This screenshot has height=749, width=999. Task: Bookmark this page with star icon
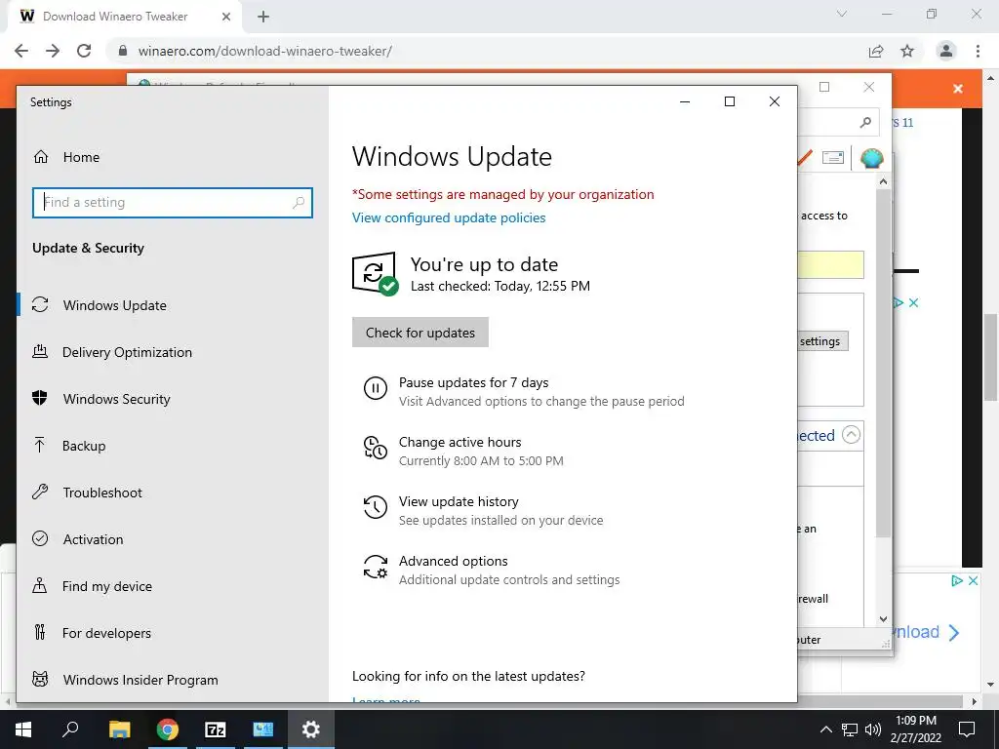pyautogui.click(x=907, y=51)
